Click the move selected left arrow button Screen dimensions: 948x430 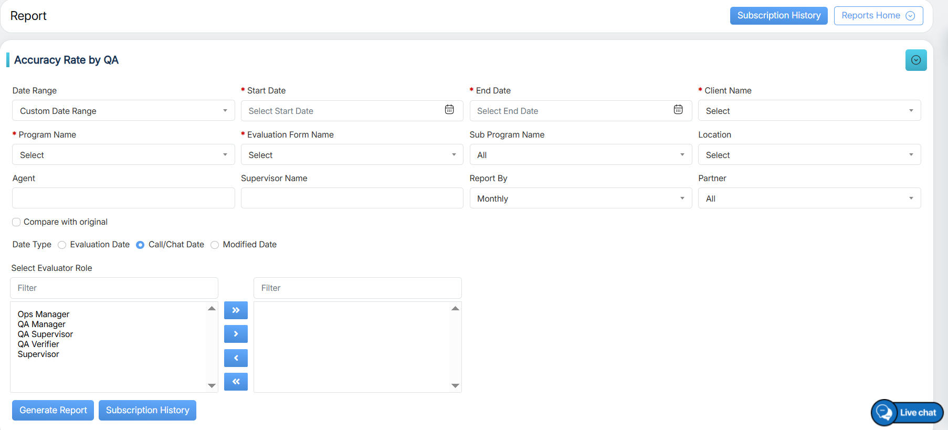pos(236,358)
